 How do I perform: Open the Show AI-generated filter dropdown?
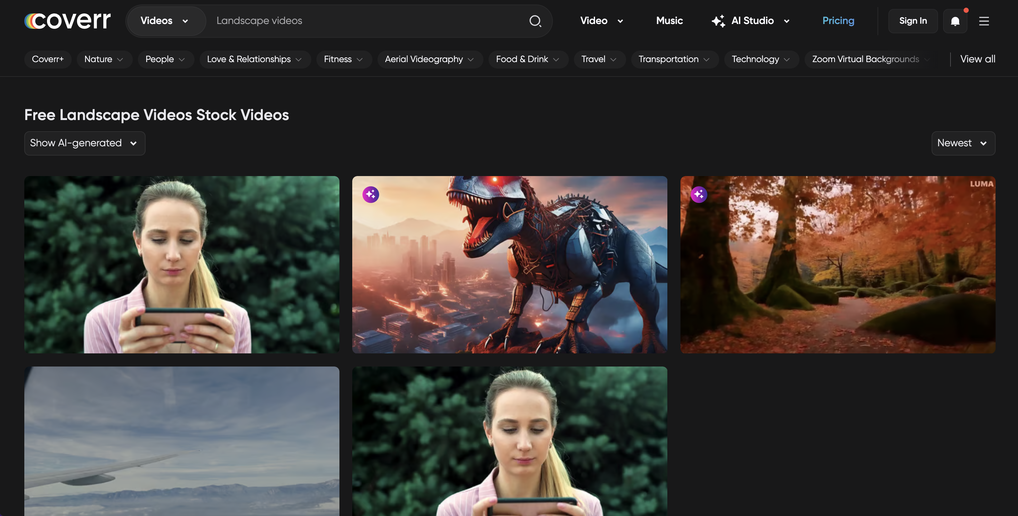coord(84,143)
